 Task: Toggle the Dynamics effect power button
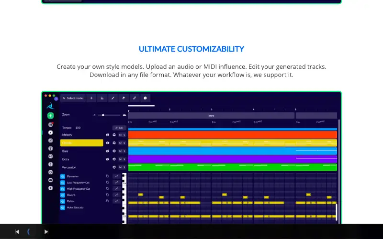point(63,176)
